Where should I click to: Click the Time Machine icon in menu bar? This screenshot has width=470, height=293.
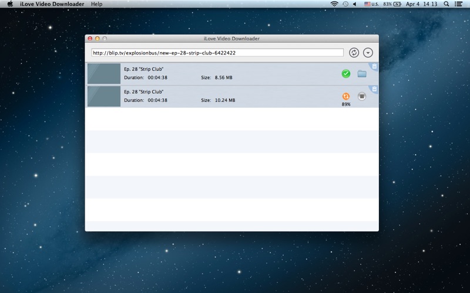pyautogui.click(x=345, y=4)
